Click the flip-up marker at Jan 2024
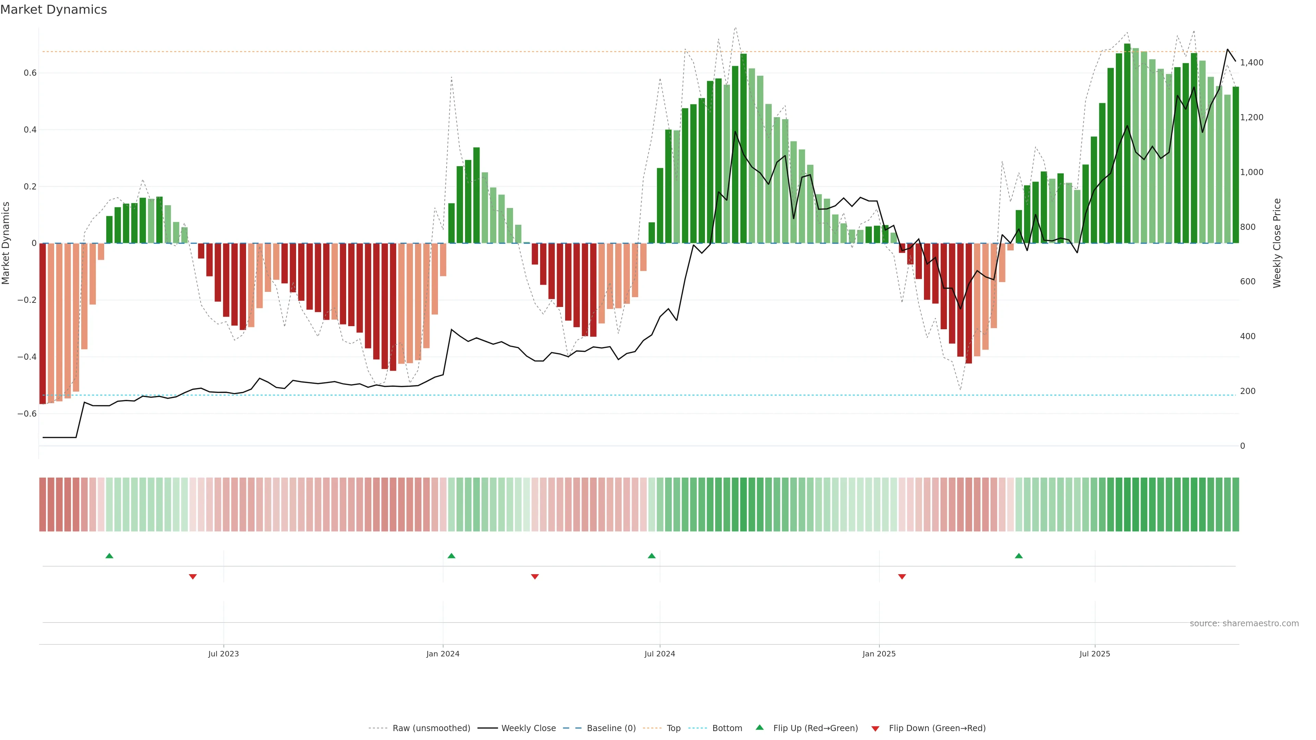The width and height of the screenshot is (1316, 740). [451, 556]
